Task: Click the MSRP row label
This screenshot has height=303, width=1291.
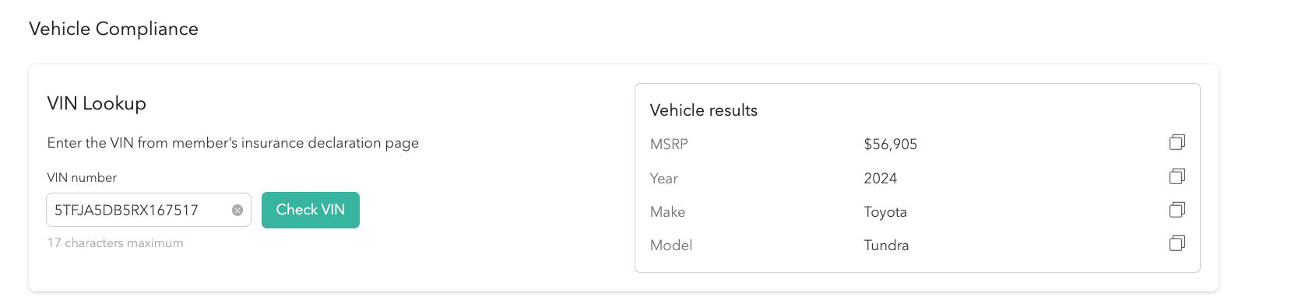Action: (x=669, y=145)
